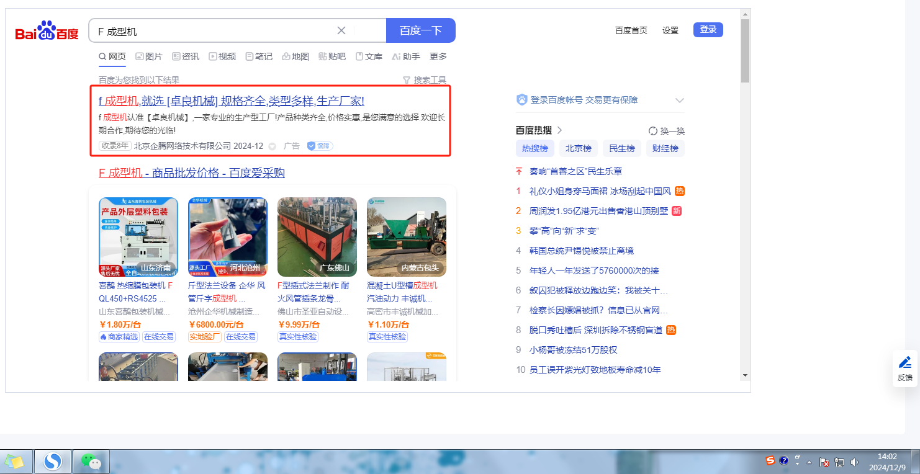This screenshot has height=474, width=920.
Task: Open hot search 小杨哥被冻结51万股权
Action: (x=574, y=350)
